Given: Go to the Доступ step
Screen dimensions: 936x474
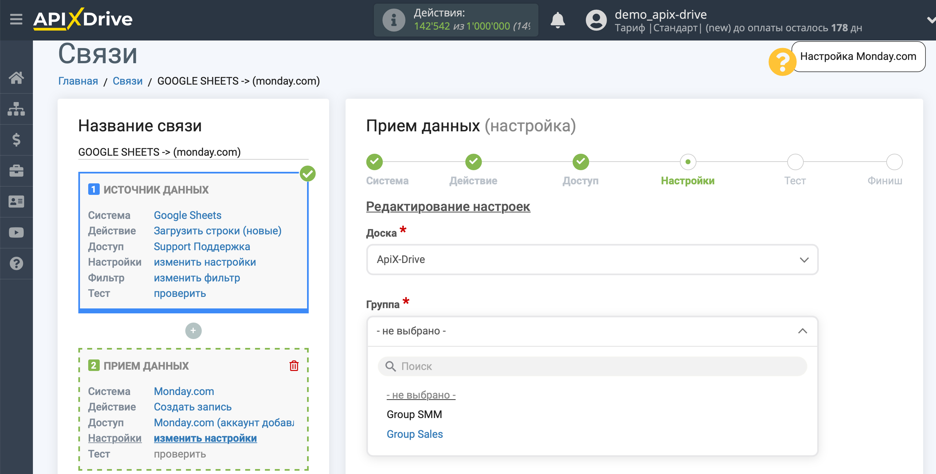Looking at the screenshot, I should coord(581,181).
